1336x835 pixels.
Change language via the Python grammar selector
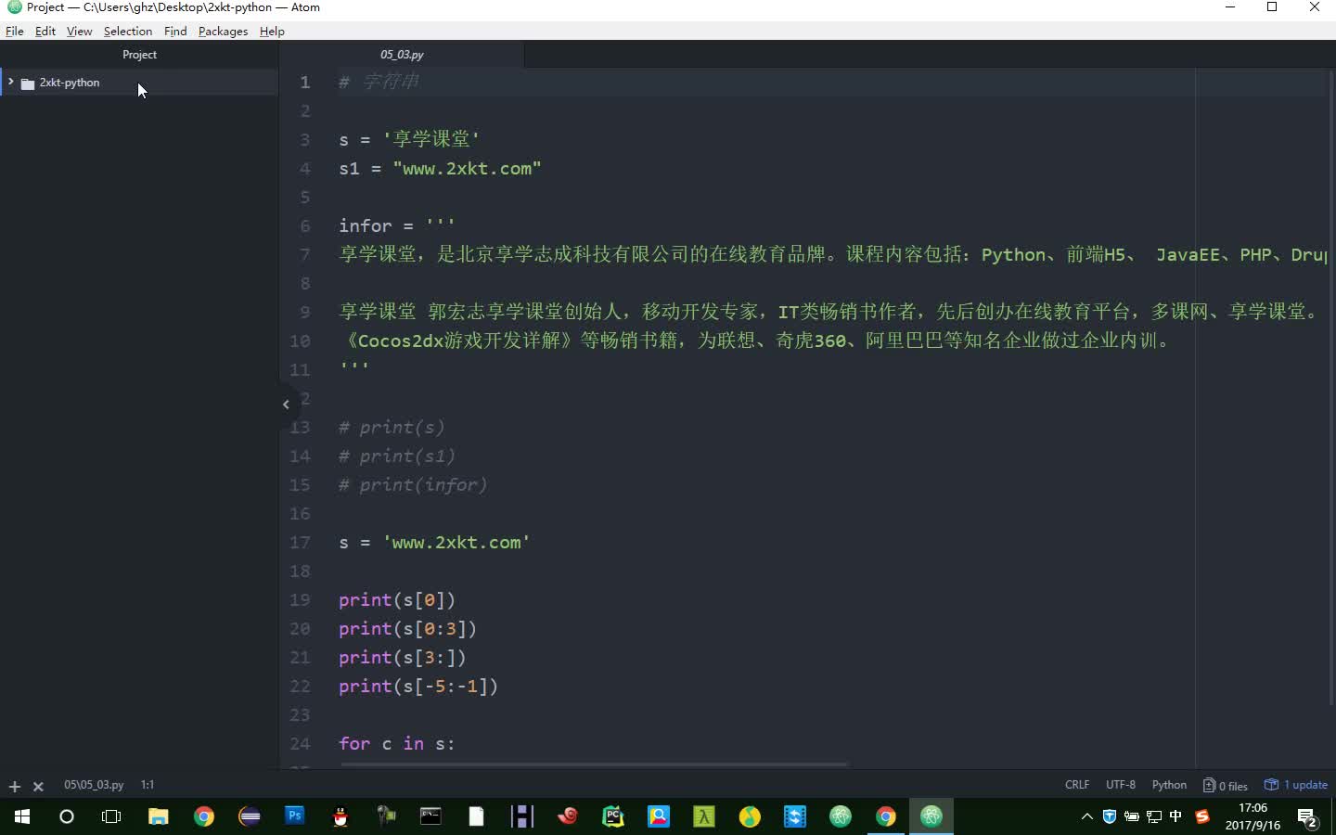1169,785
